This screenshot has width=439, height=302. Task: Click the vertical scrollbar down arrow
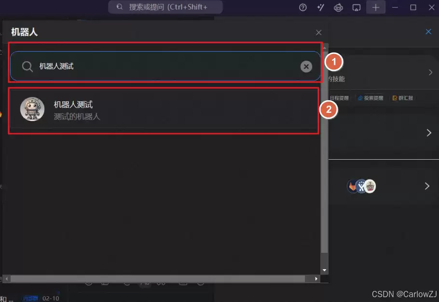(324, 270)
